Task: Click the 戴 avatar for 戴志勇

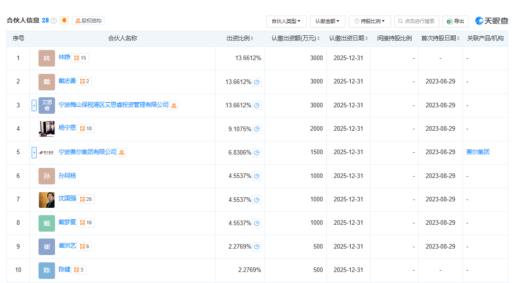Action: tap(47, 82)
